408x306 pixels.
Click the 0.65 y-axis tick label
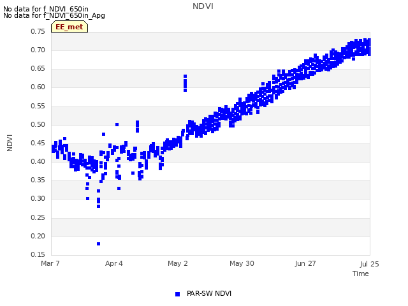point(38,68)
